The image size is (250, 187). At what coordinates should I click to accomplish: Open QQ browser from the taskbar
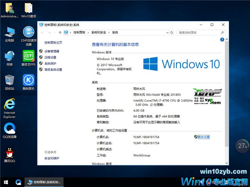tap(18, 182)
